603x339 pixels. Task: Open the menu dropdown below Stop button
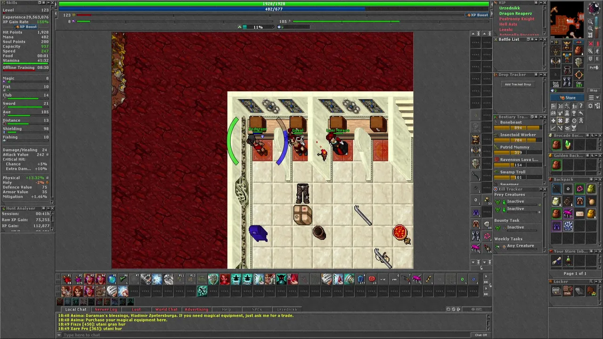tap(594, 97)
